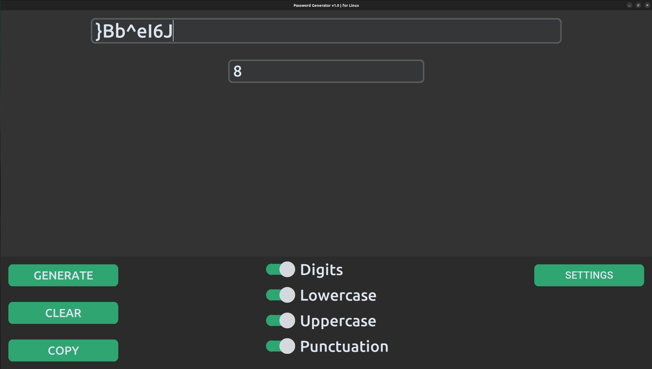This screenshot has height=369, width=652.
Task: Turn off the Lowercase toggle
Action: pos(280,295)
